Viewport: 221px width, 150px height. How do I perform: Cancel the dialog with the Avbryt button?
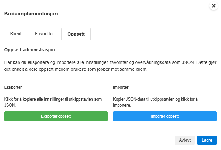(185, 140)
